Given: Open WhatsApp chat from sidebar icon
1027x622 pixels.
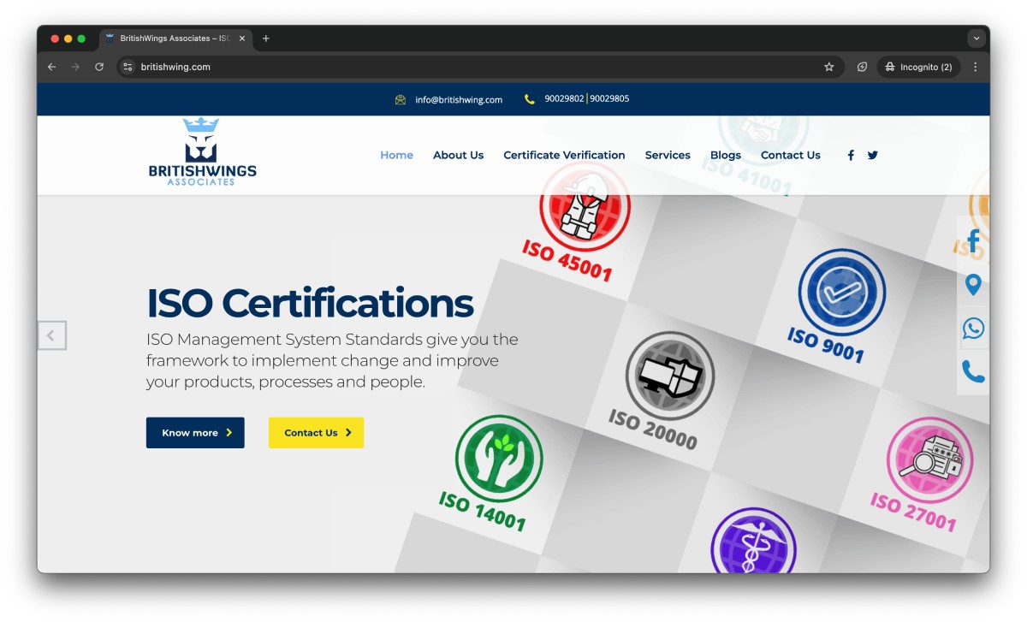Looking at the screenshot, I should tap(973, 329).
